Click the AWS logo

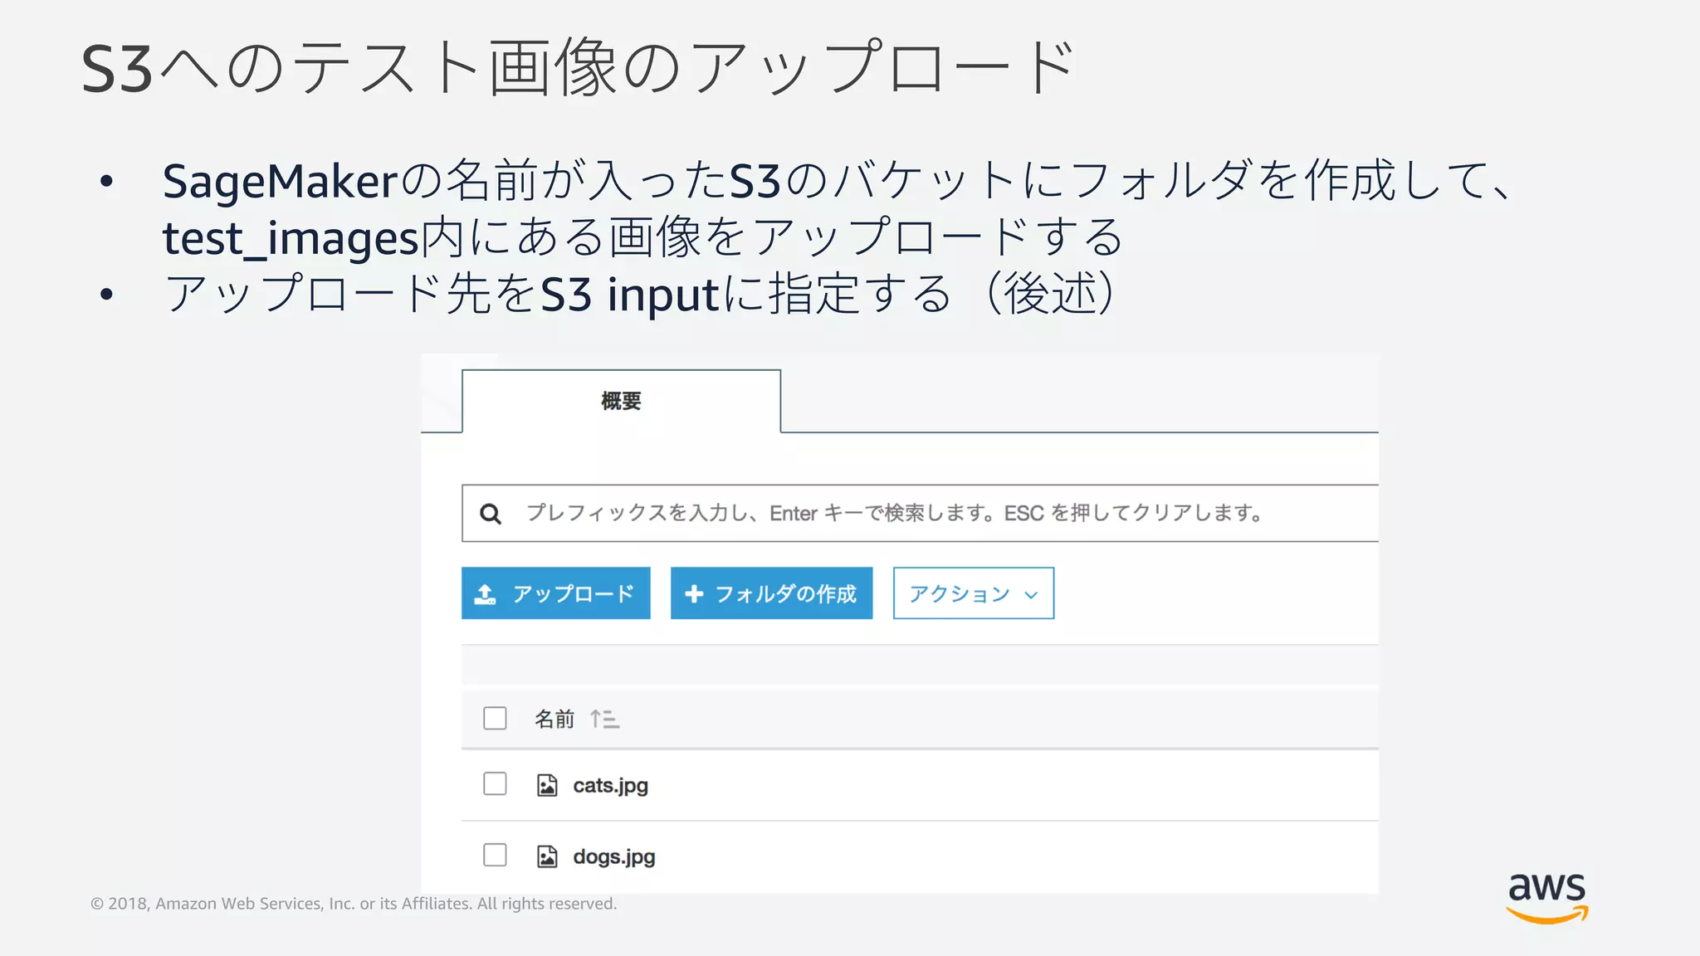coord(1546,897)
